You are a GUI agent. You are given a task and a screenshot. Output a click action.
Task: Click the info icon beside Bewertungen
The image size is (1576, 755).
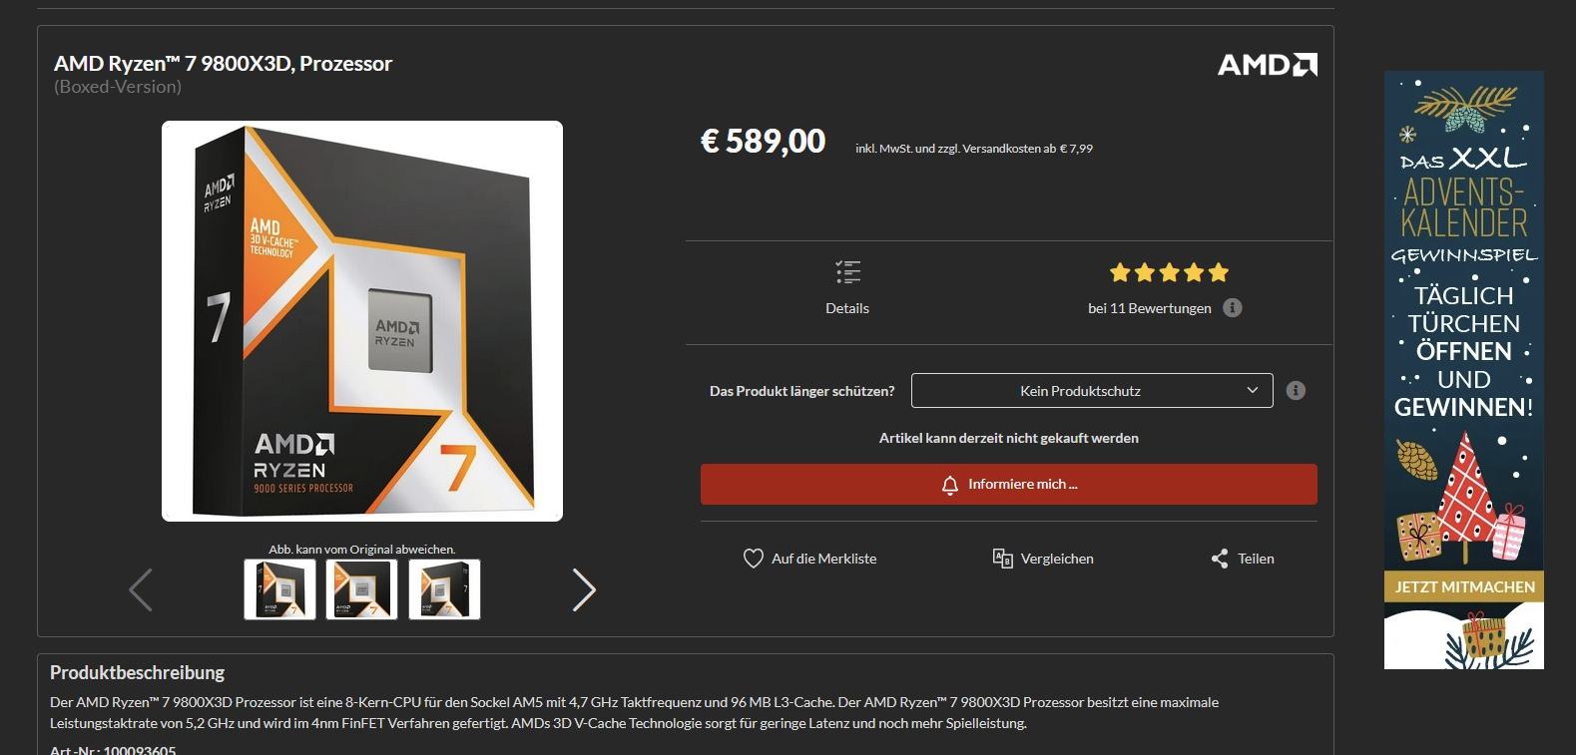1233,307
